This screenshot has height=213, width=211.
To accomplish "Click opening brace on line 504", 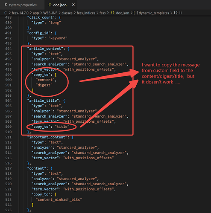I will (64, 101).
